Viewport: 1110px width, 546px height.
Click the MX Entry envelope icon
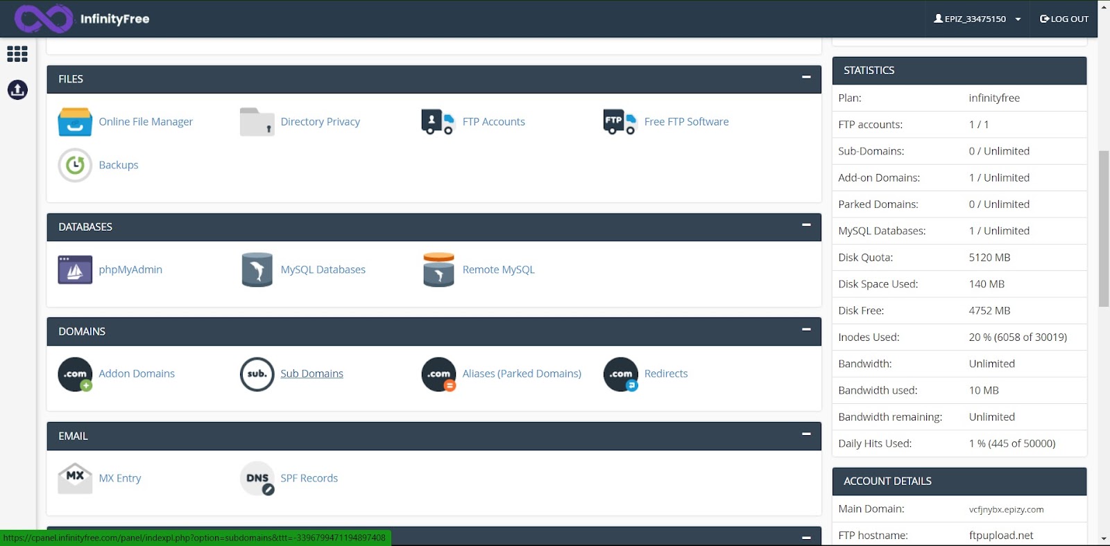[75, 478]
